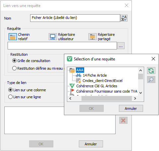Click the translate icon next to Nom field
The height and width of the screenshot is (151, 159).
click(x=124, y=18)
